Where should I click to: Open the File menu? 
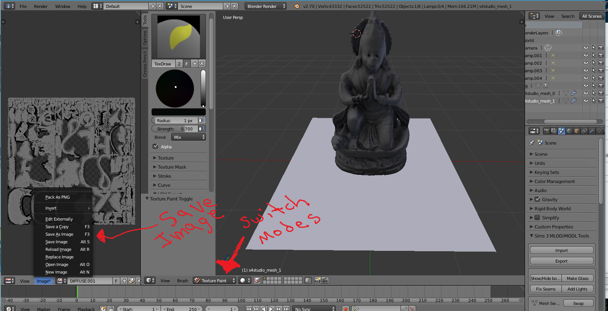coord(23,6)
